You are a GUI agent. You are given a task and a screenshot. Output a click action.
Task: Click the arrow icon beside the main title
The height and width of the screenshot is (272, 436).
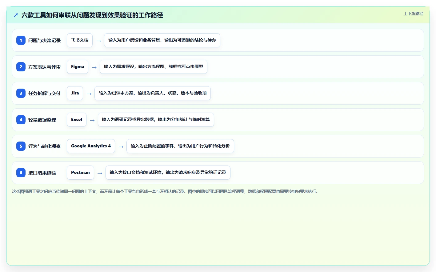[x=16, y=15]
